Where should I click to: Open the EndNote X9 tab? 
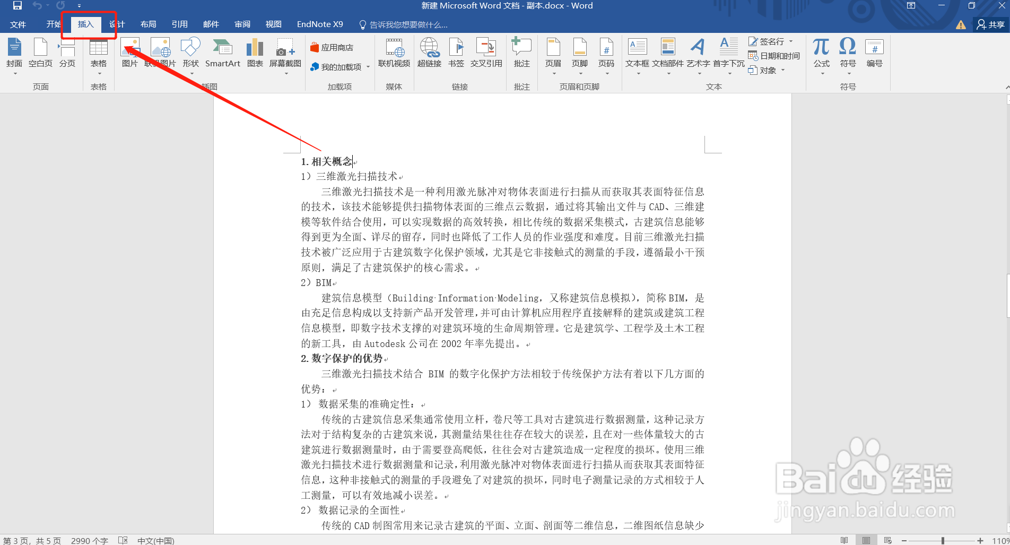320,24
